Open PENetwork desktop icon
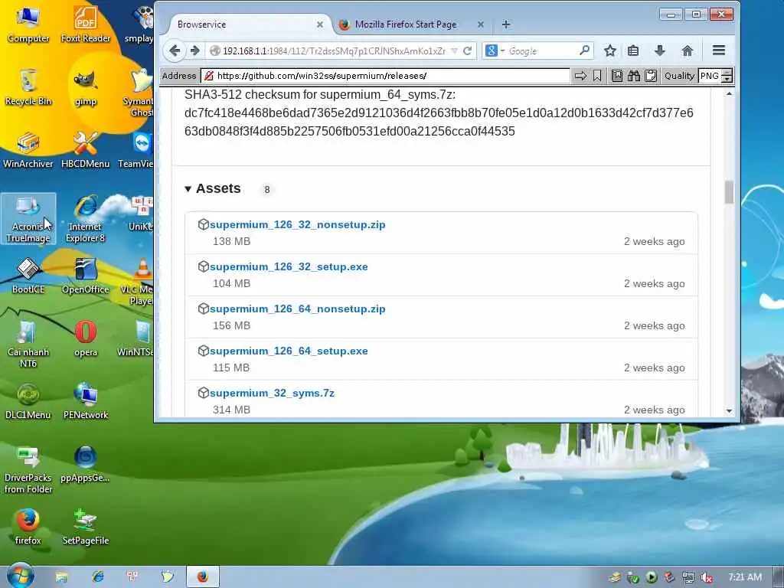 pos(86,401)
